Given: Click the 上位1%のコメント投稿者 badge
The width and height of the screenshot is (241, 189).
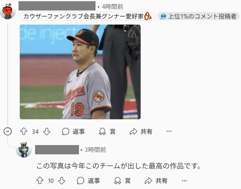Looking at the screenshot, I should (198, 16).
